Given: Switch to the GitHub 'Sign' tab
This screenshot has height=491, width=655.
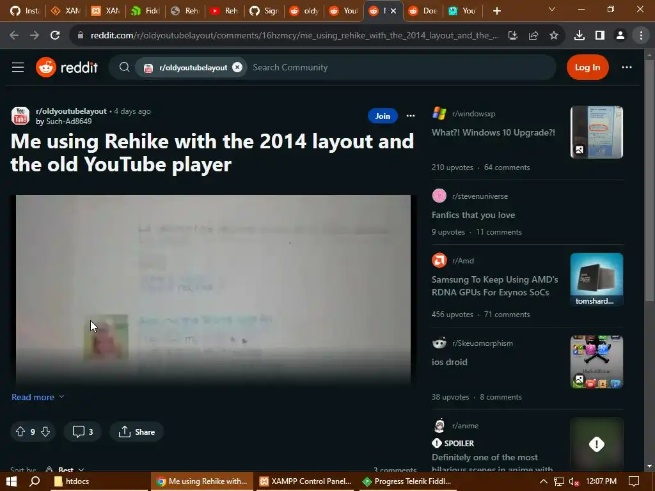Looking at the screenshot, I should coord(264,11).
